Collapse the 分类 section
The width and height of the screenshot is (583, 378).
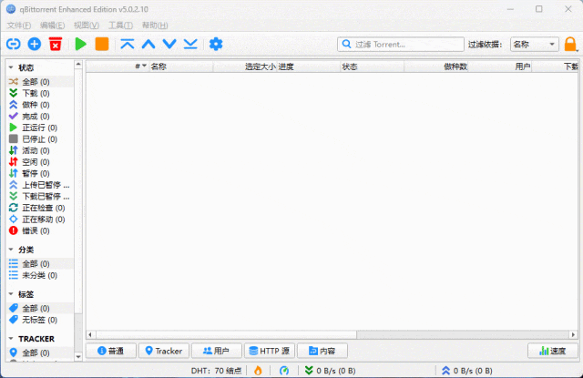tap(11, 250)
